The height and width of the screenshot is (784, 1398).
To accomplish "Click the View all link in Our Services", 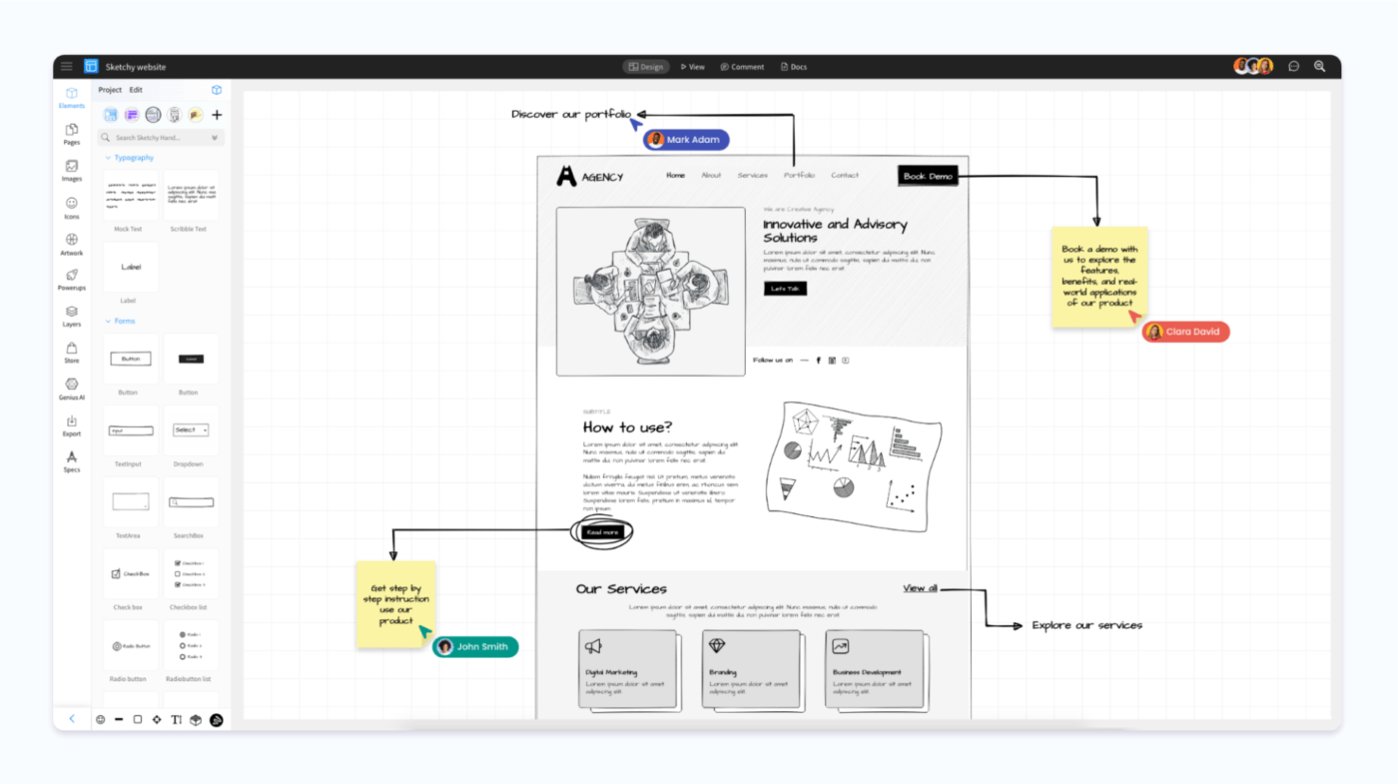I will [x=920, y=588].
